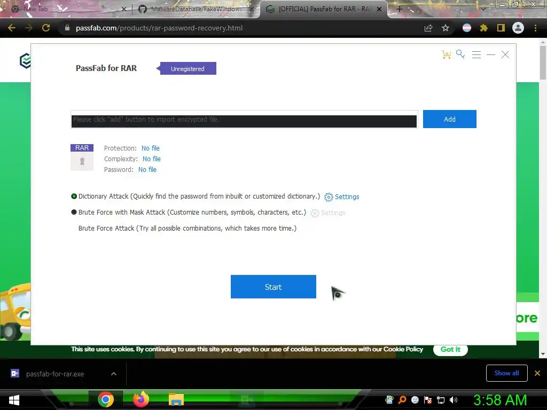Open Mask Attack Settings link
547x410 pixels.
(x=328, y=212)
